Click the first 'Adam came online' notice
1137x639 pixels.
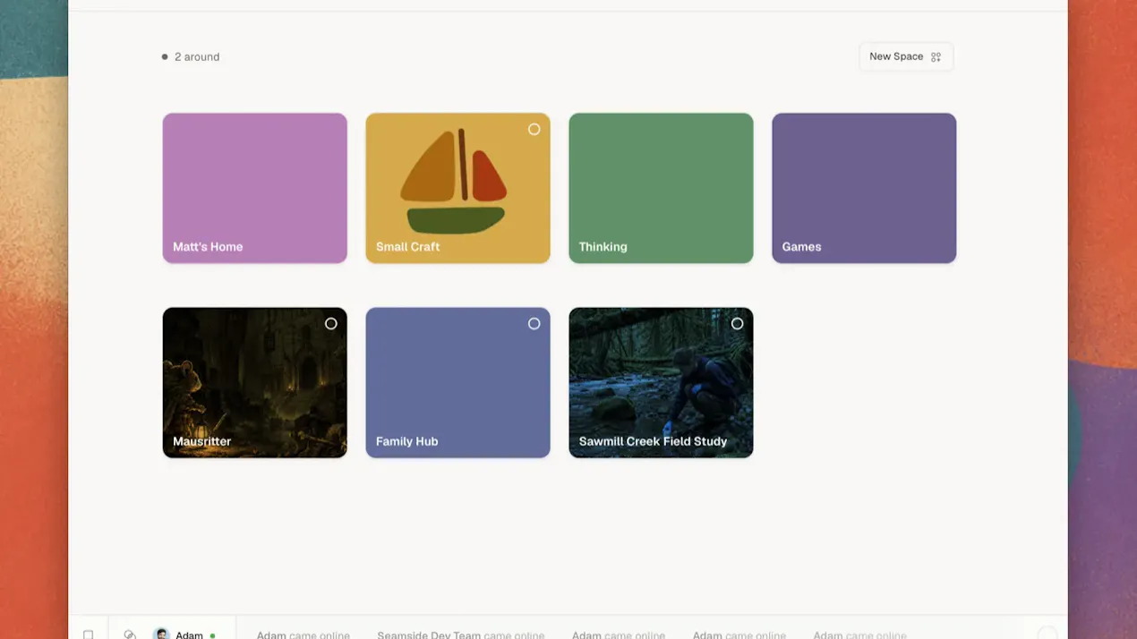(303, 635)
